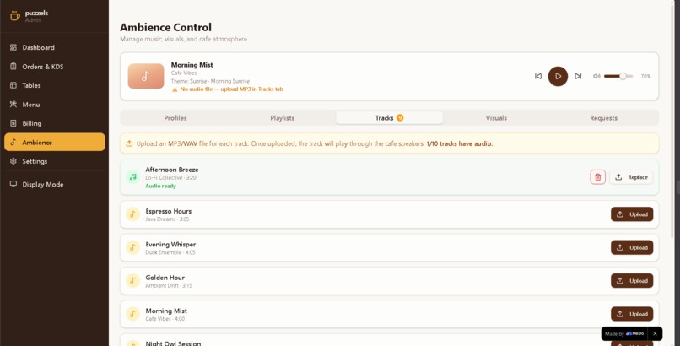The width and height of the screenshot is (680, 346).
Task: Click the note icon beside Golden Hour
Action: (132, 280)
